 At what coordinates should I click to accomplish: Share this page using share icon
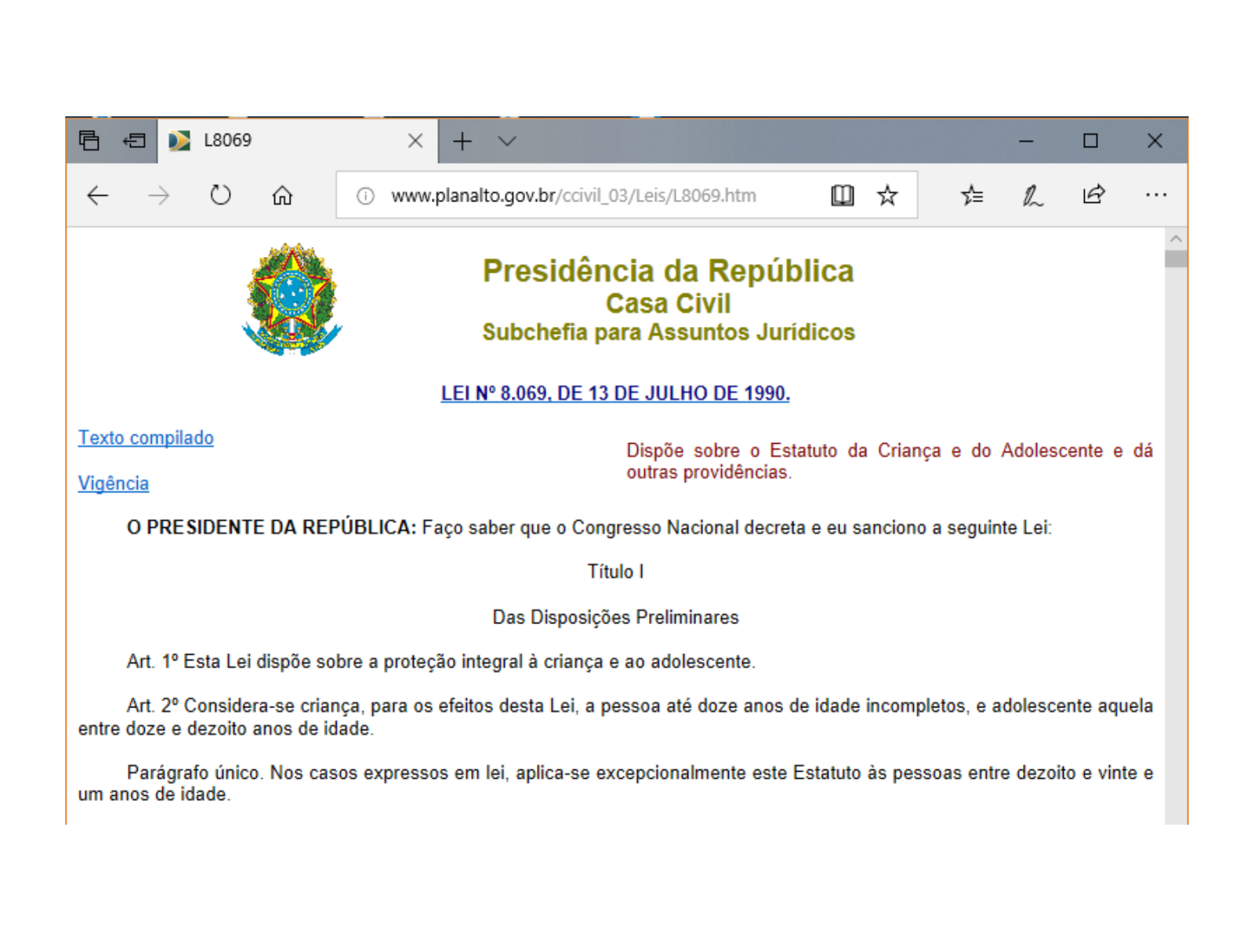click(x=1093, y=195)
